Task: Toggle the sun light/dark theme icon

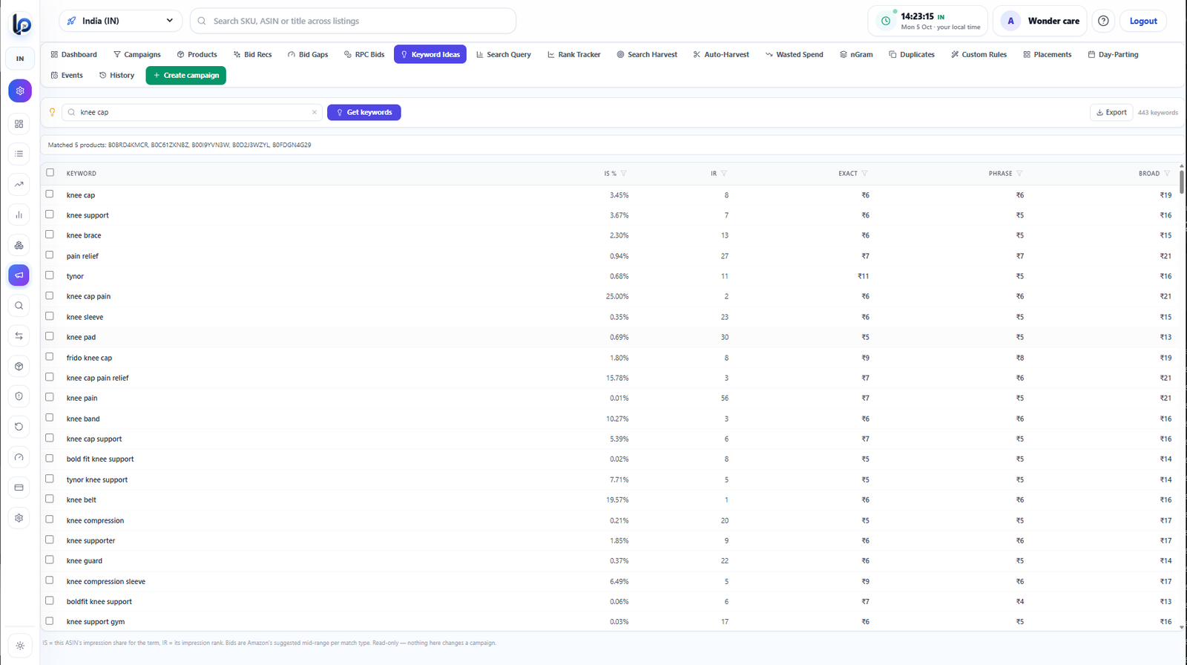Action: [20, 646]
